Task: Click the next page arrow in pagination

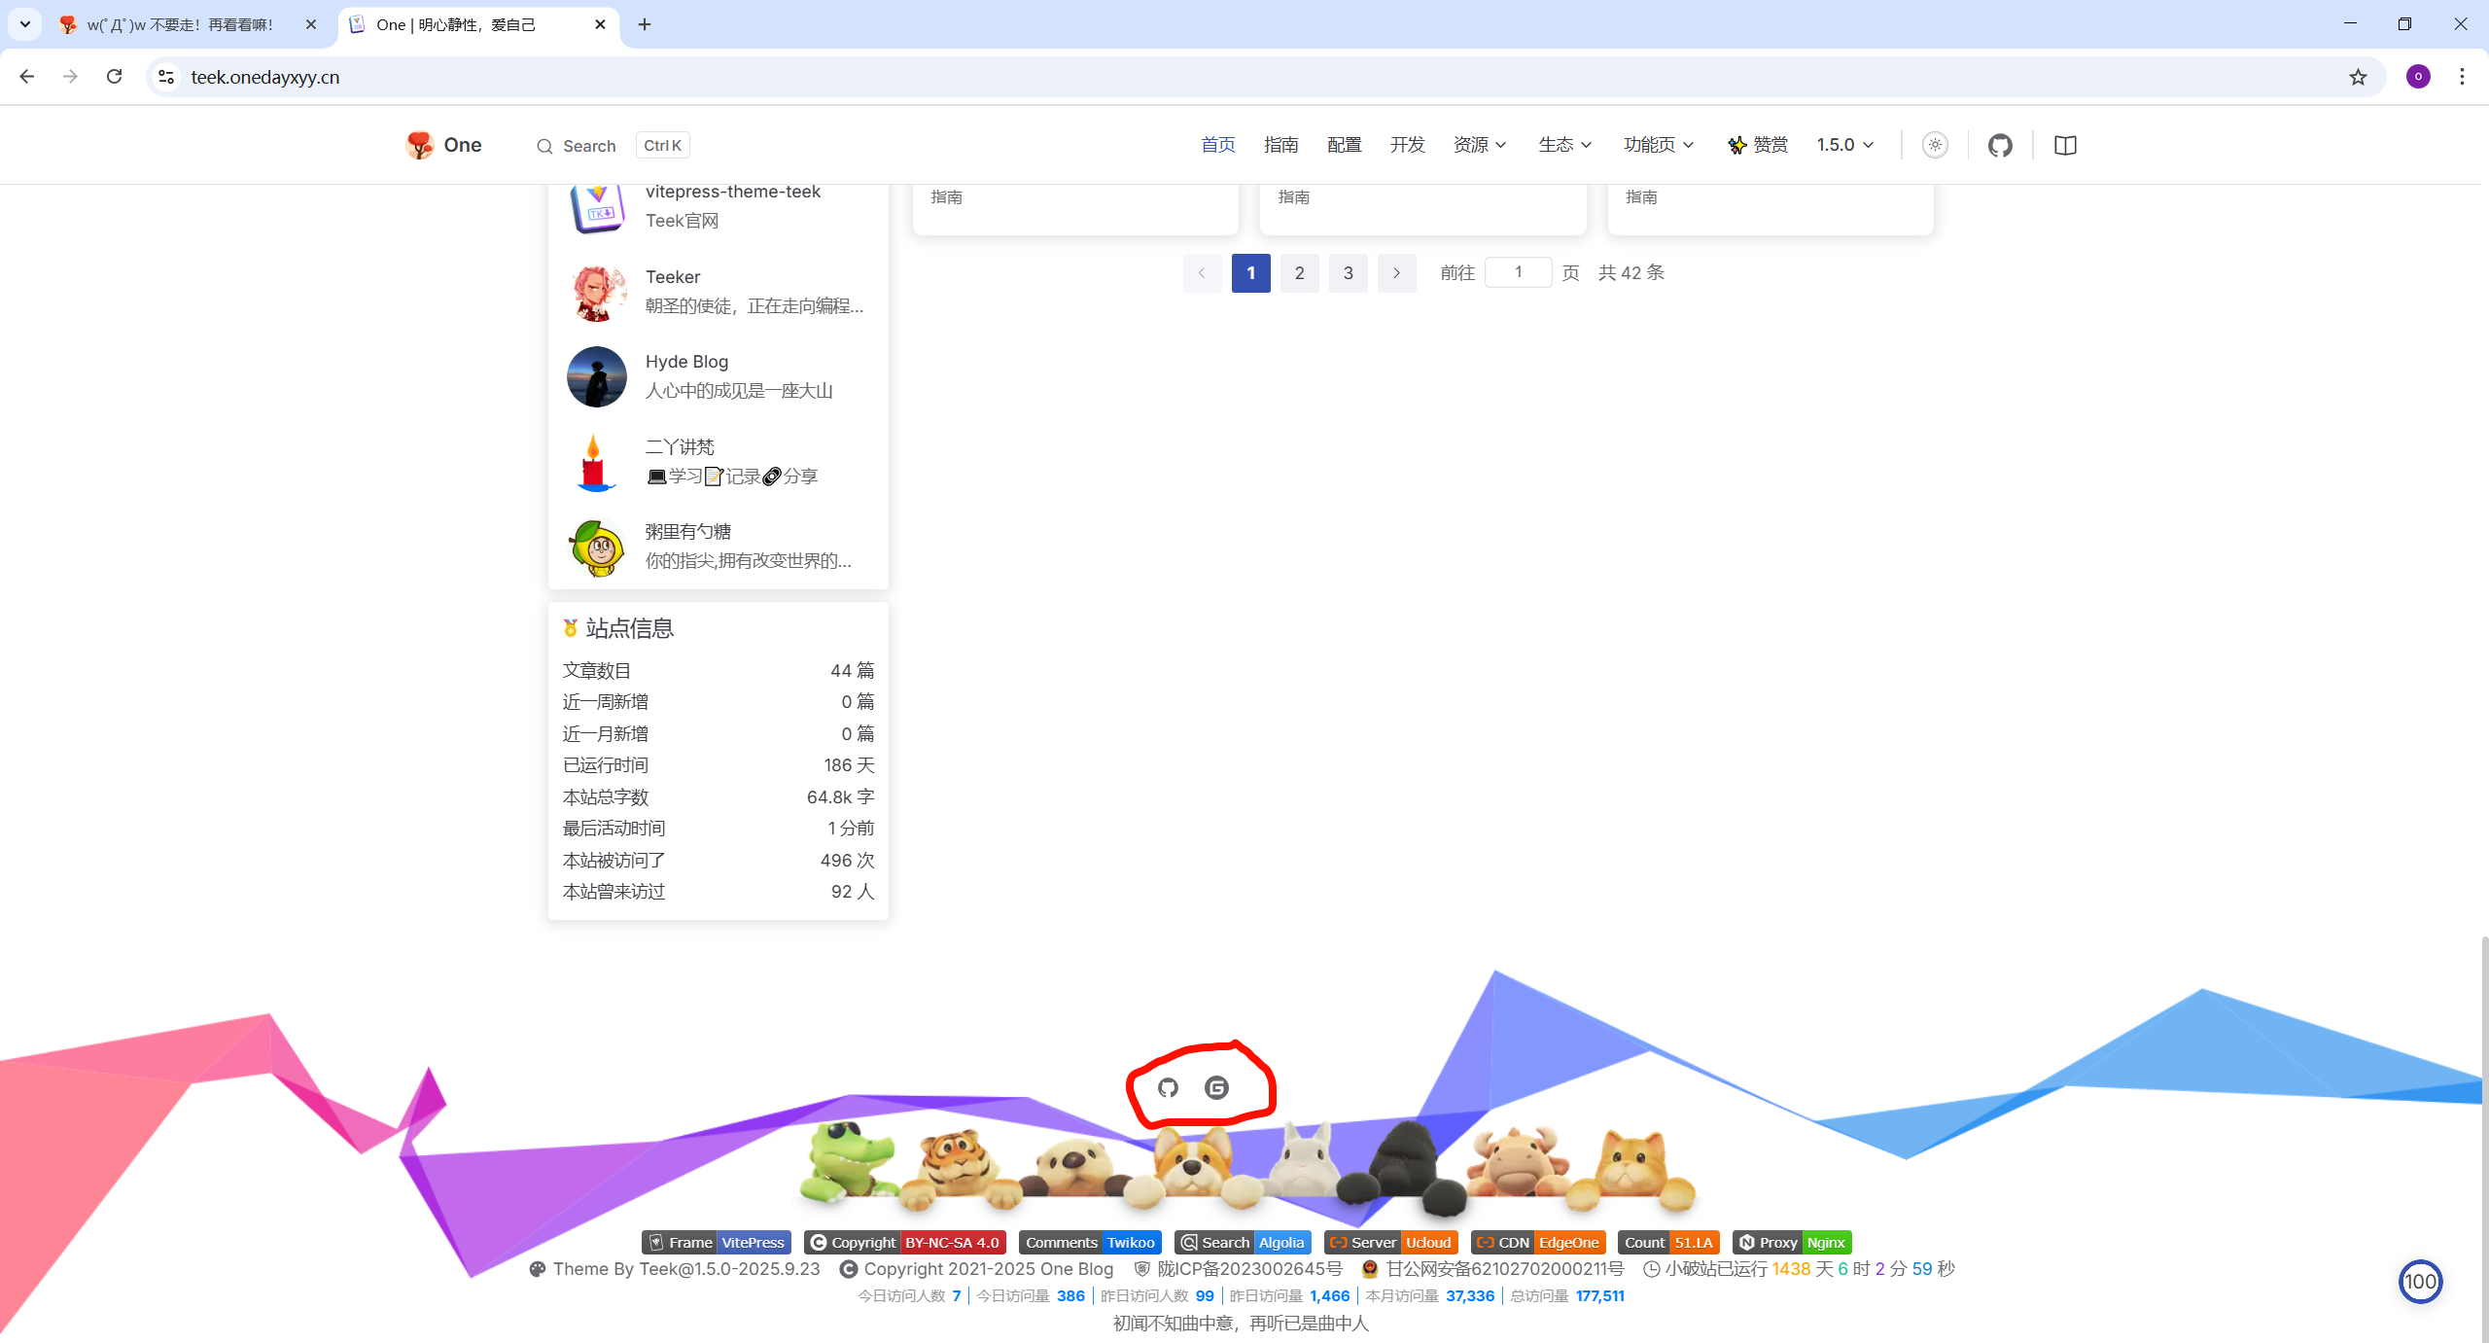Action: click(x=1396, y=273)
